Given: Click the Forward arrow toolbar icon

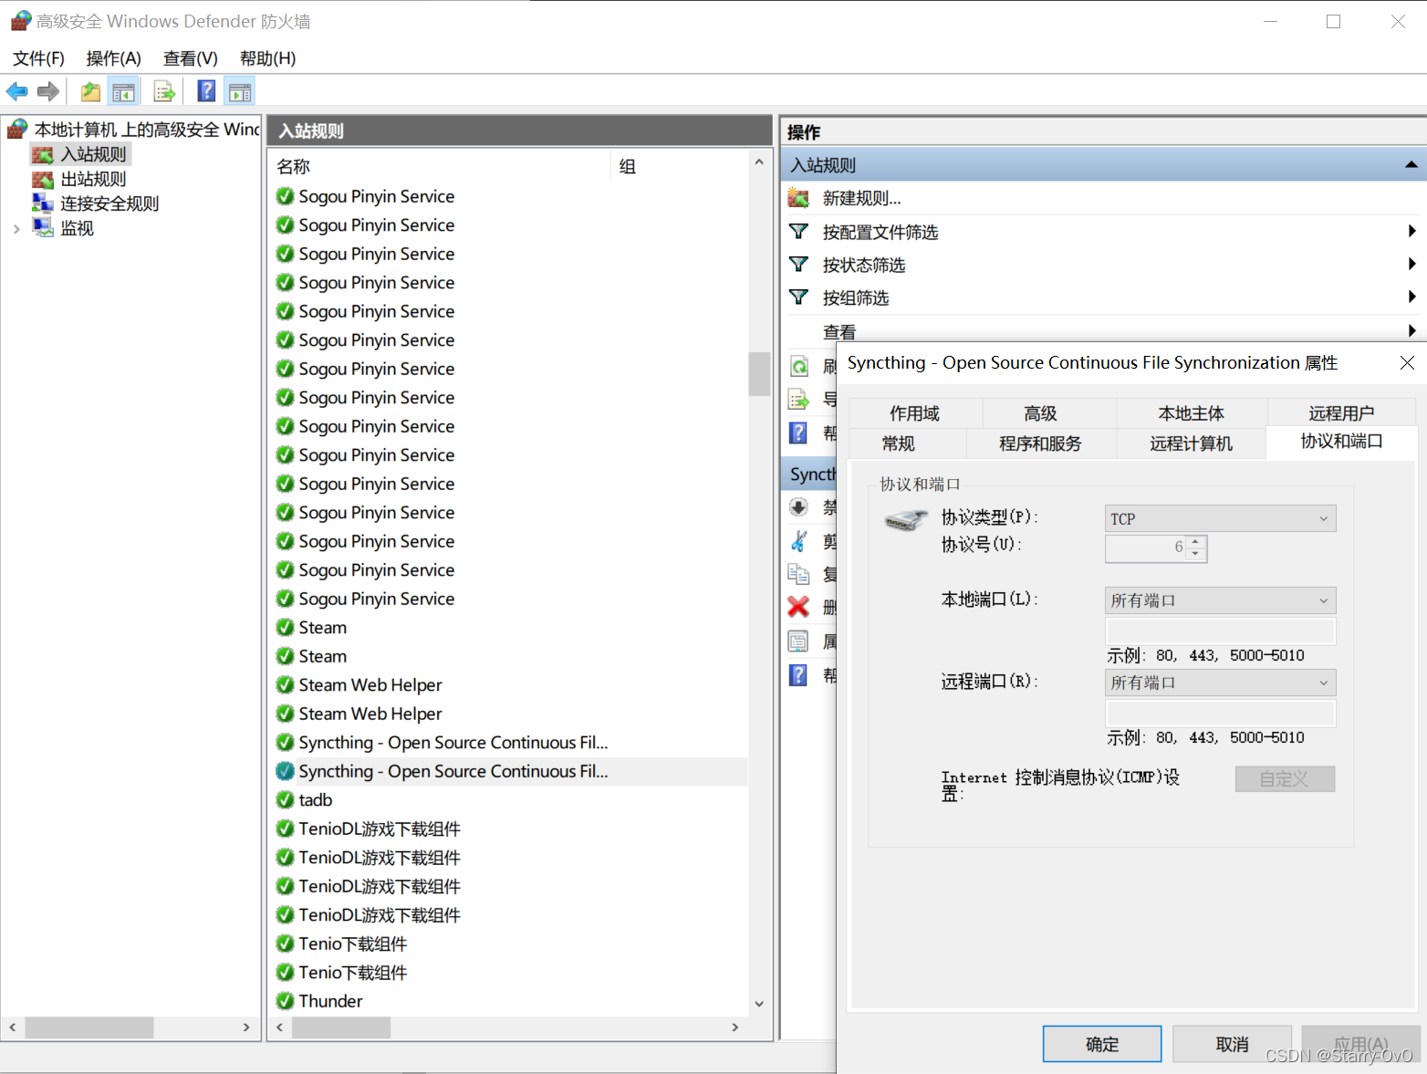Looking at the screenshot, I should point(48,91).
